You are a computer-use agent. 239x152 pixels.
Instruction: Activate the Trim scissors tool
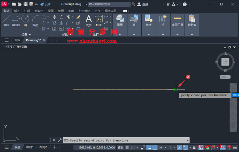(x=69, y=17)
